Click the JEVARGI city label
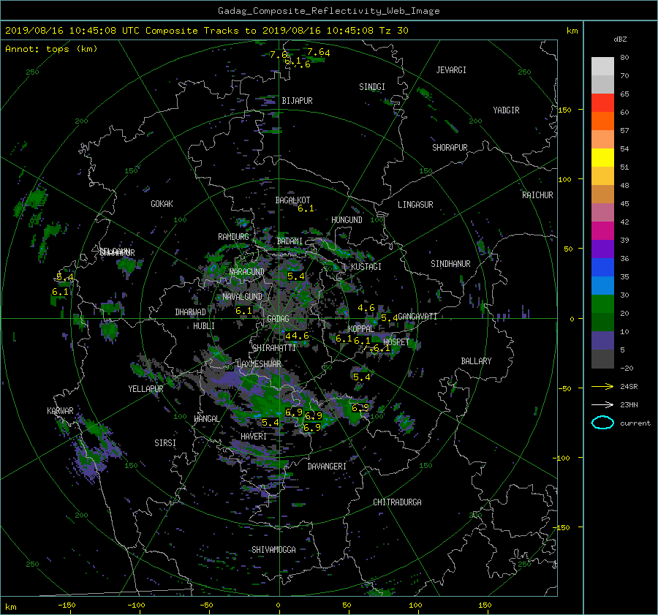This screenshot has height=615, width=658. coord(451,70)
